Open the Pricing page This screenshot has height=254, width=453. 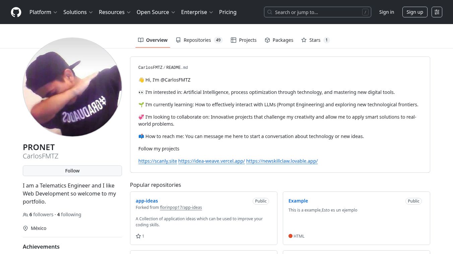point(228,12)
